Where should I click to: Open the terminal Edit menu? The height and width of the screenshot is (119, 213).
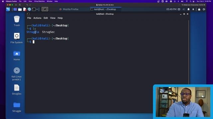tap(46, 18)
